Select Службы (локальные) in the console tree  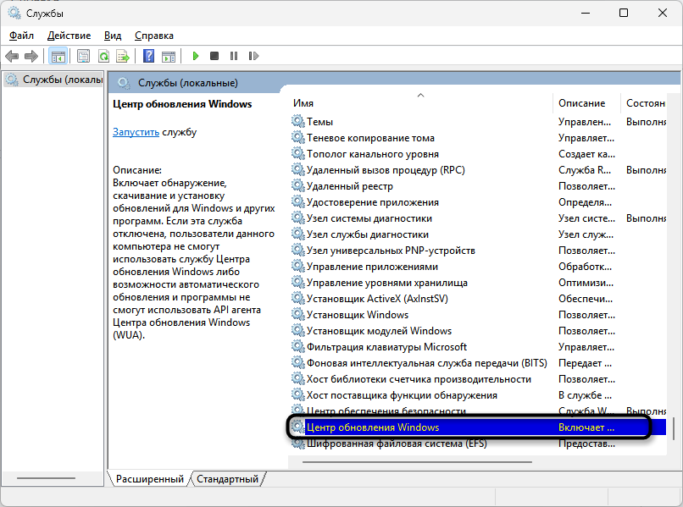click(59, 80)
